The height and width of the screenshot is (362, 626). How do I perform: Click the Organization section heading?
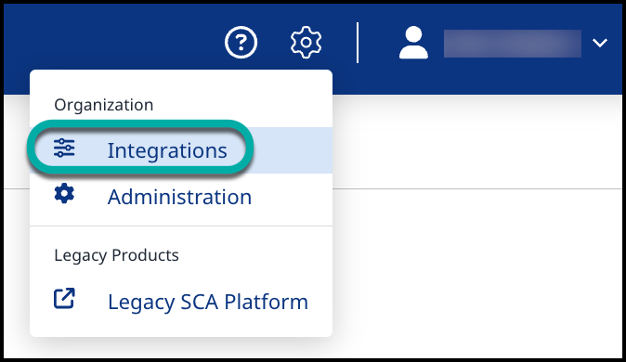click(104, 105)
